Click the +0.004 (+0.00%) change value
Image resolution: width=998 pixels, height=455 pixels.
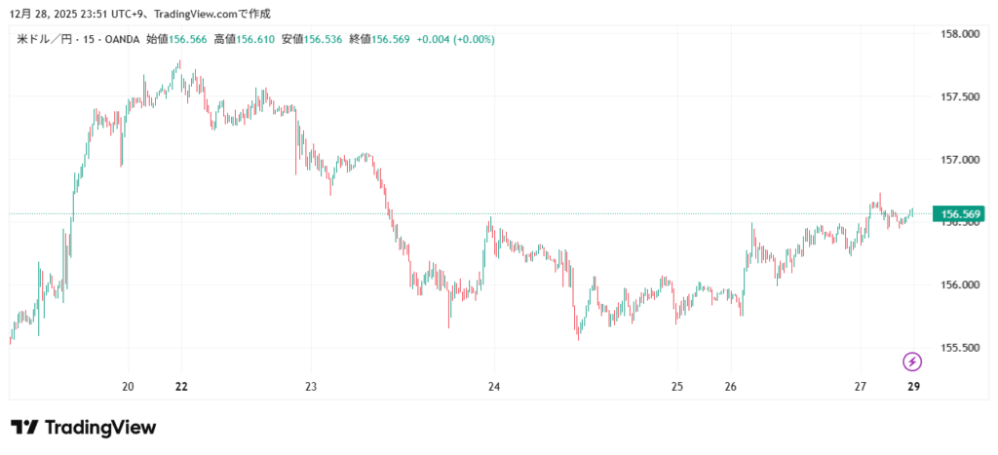coord(455,40)
